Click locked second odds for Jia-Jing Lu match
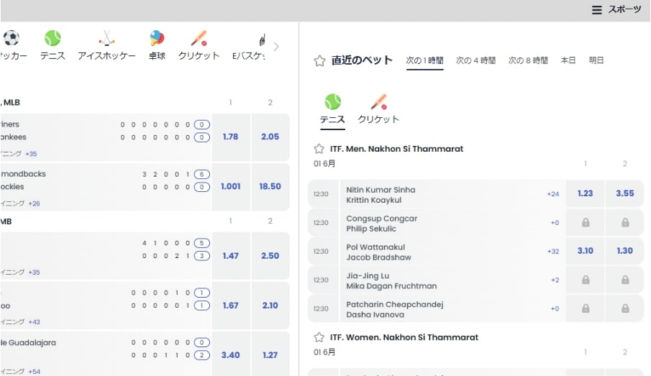Viewport: 651px width, 376px height. click(625, 280)
